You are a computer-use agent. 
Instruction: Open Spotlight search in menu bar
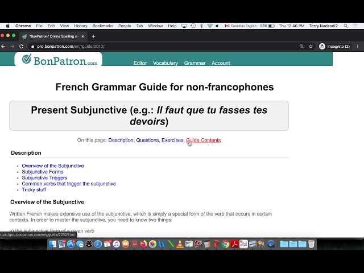(346, 26)
